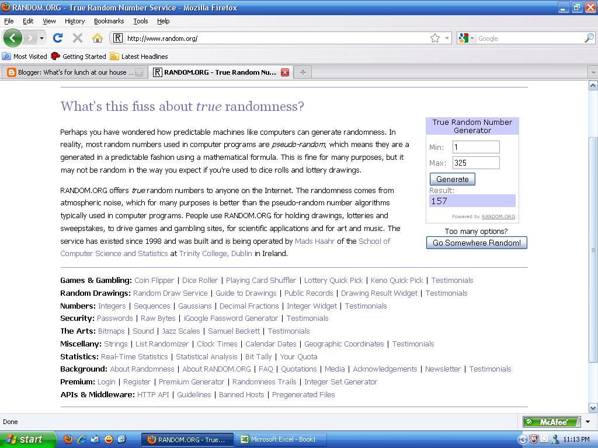The width and height of the screenshot is (598, 448).
Task: Click the Forward navigation arrow
Action: point(30,38)
